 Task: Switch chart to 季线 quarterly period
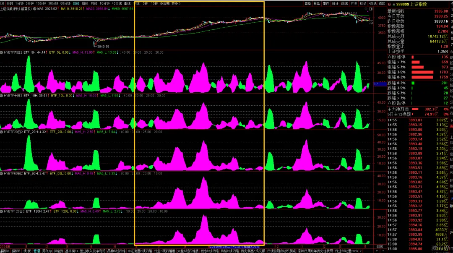point(127,3)
